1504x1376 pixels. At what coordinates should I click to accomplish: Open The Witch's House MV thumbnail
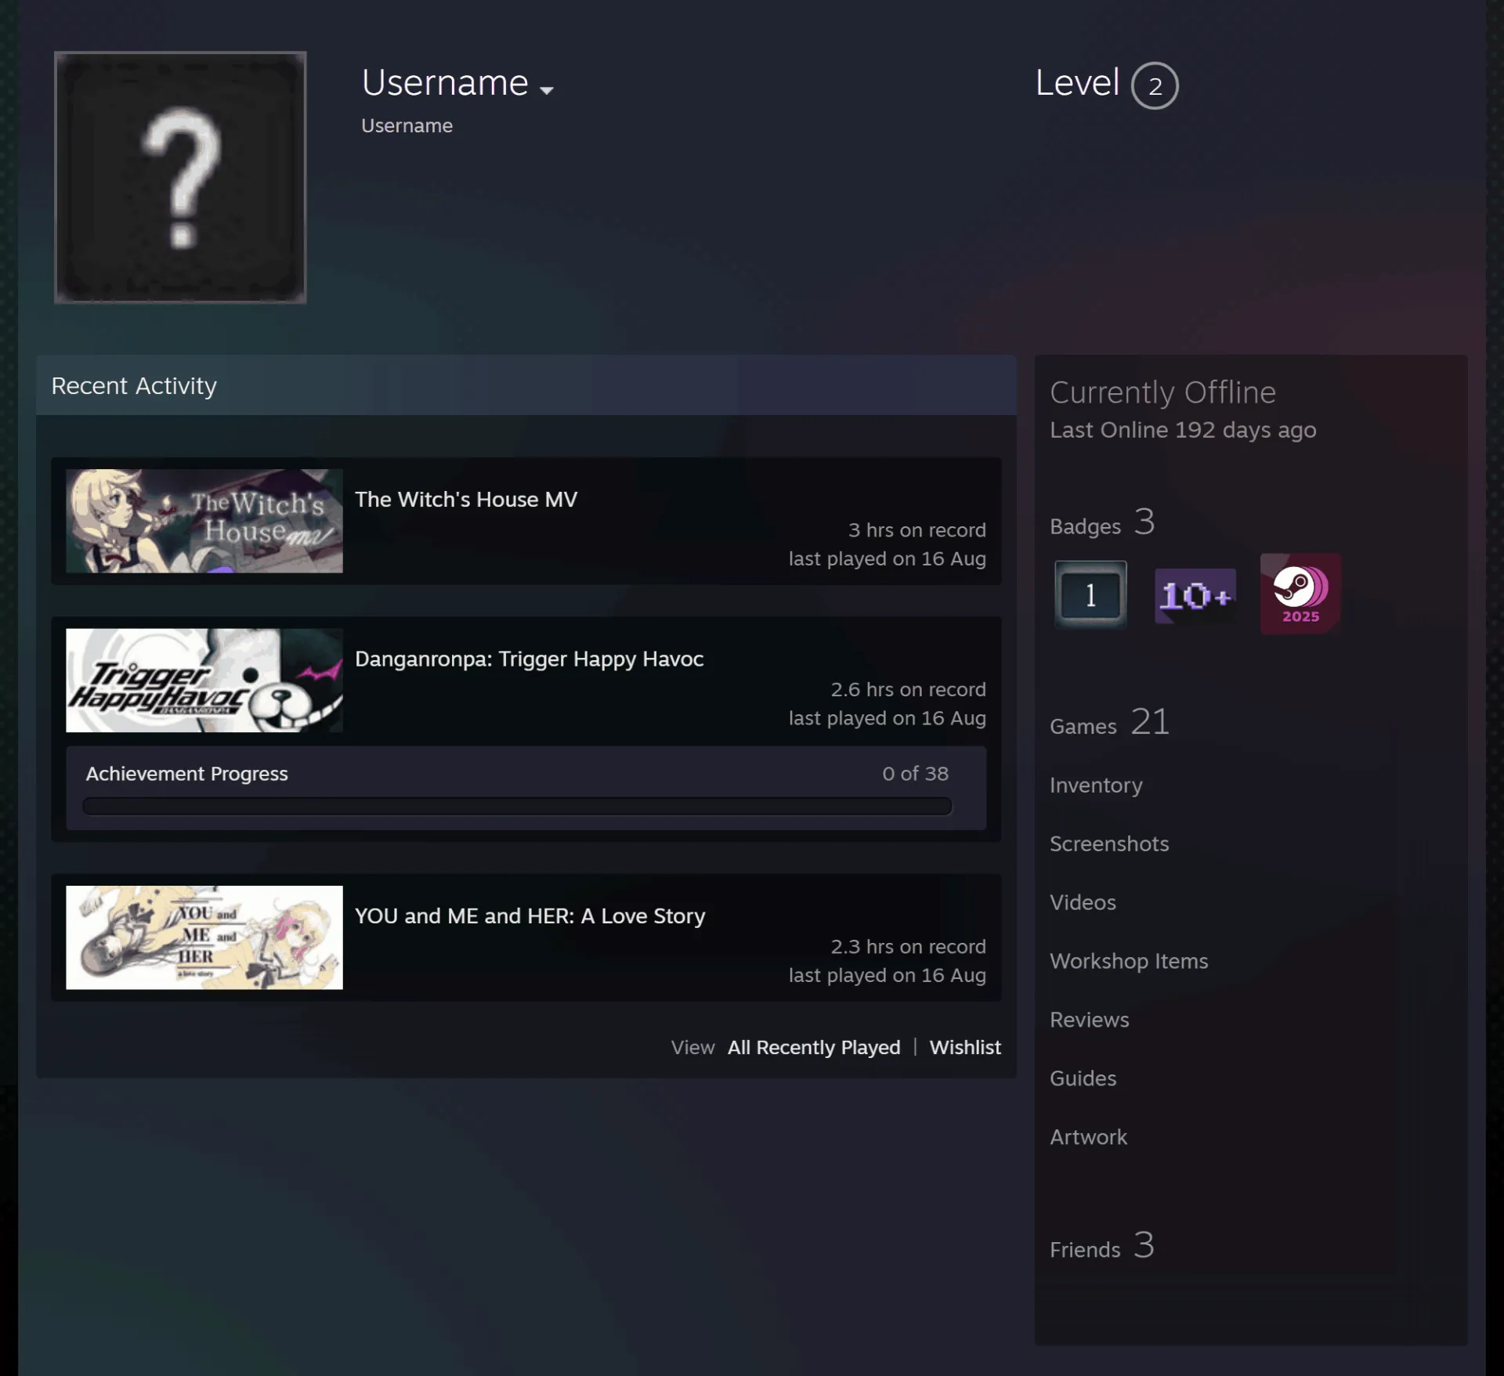(x=204, y=521)
